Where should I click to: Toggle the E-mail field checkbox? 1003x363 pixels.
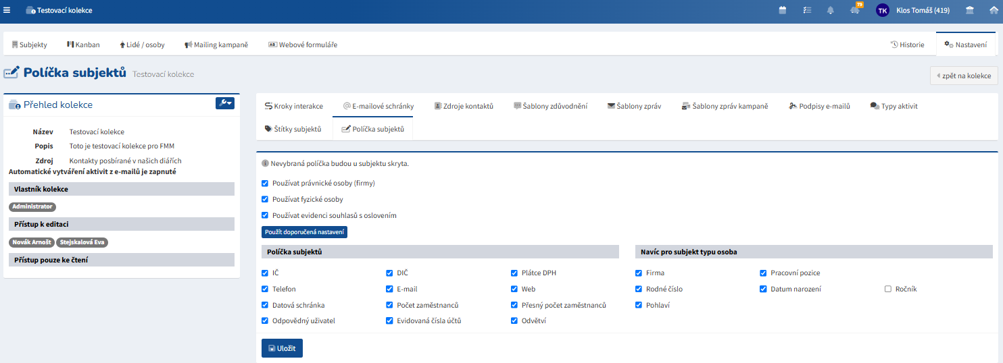(389, 289)
